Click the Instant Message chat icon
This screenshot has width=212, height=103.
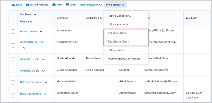(x=28, y=5)
